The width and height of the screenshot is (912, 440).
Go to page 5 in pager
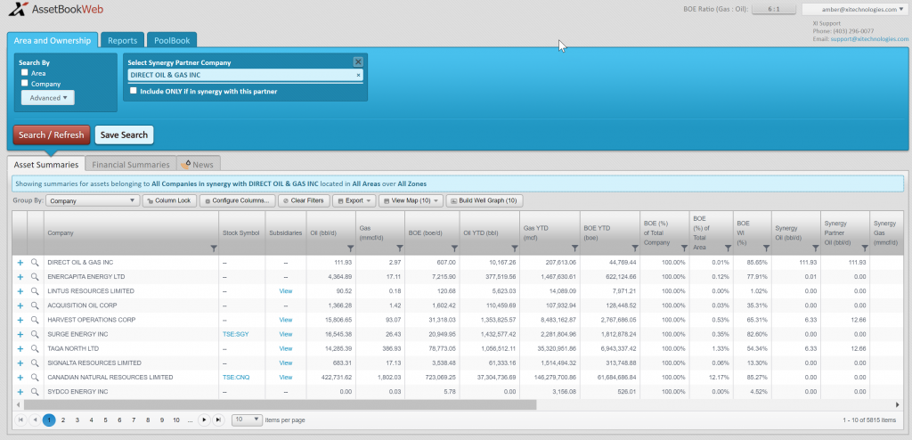(105, 420)
